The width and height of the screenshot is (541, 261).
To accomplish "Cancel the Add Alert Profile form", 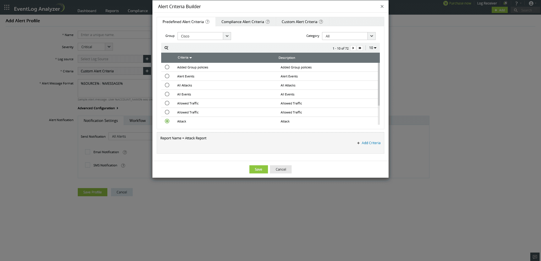I will (x=122, y=192).
